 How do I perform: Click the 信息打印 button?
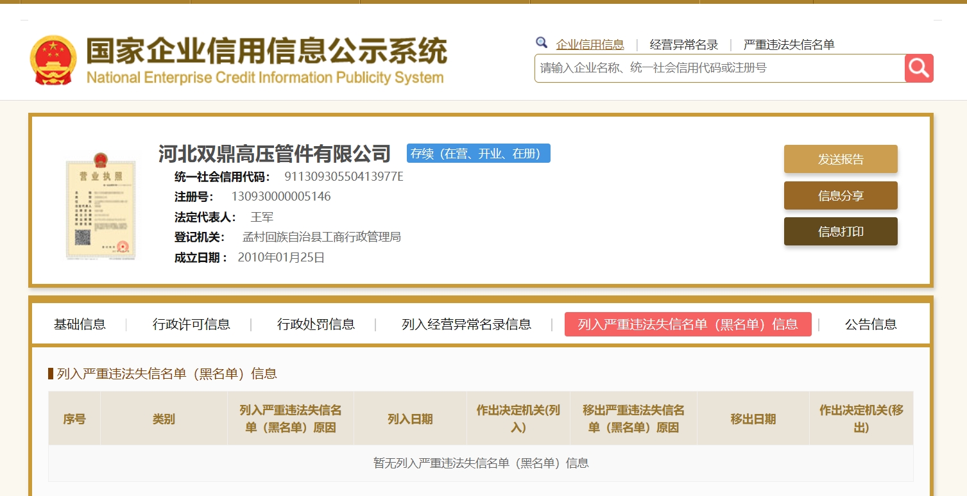[x=840, y=232]
